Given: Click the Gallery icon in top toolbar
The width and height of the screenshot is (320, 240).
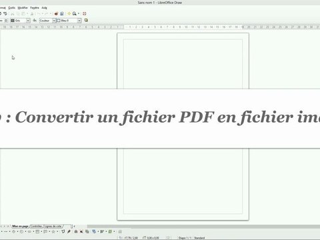Looking at the screenshot, I should point(62,13).
